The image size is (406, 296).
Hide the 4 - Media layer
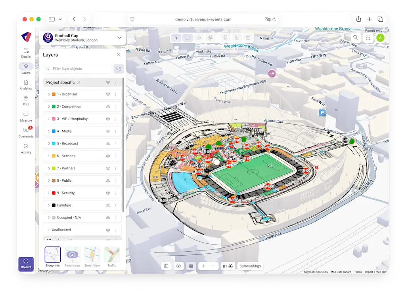(x=108, y=131)
